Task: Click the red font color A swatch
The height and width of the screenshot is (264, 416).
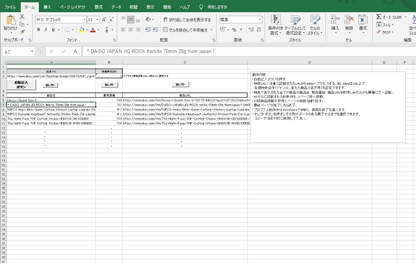Action: click(x=92, y=30)
